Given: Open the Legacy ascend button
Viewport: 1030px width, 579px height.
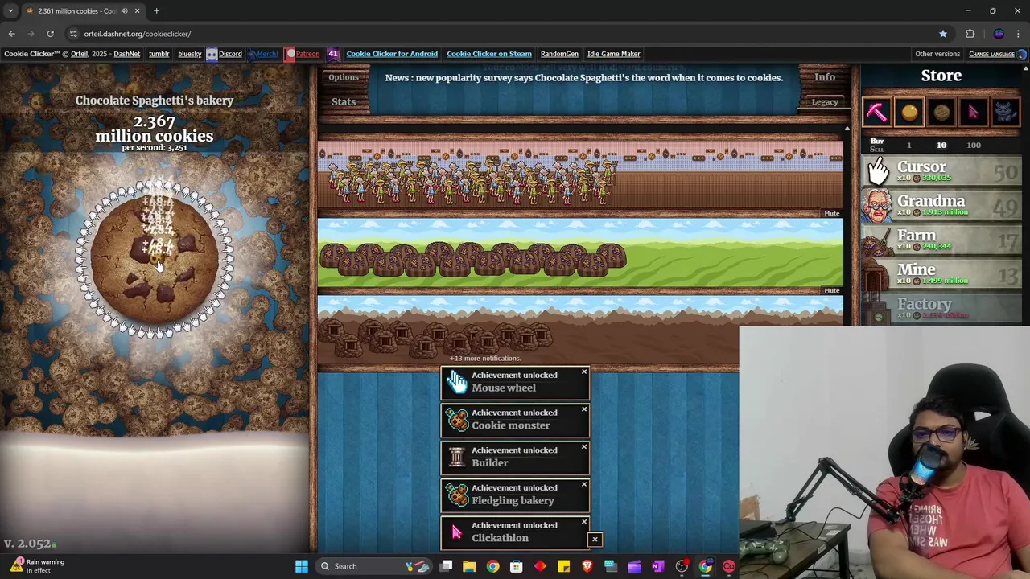Looking at the screenshot, I should 825,102.
